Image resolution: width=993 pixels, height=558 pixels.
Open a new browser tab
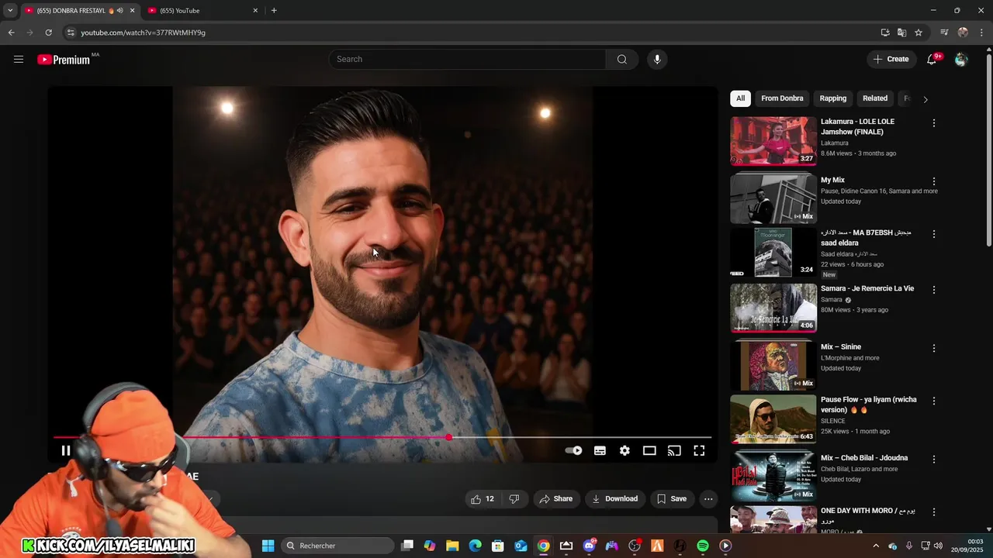tap(274, 11)
